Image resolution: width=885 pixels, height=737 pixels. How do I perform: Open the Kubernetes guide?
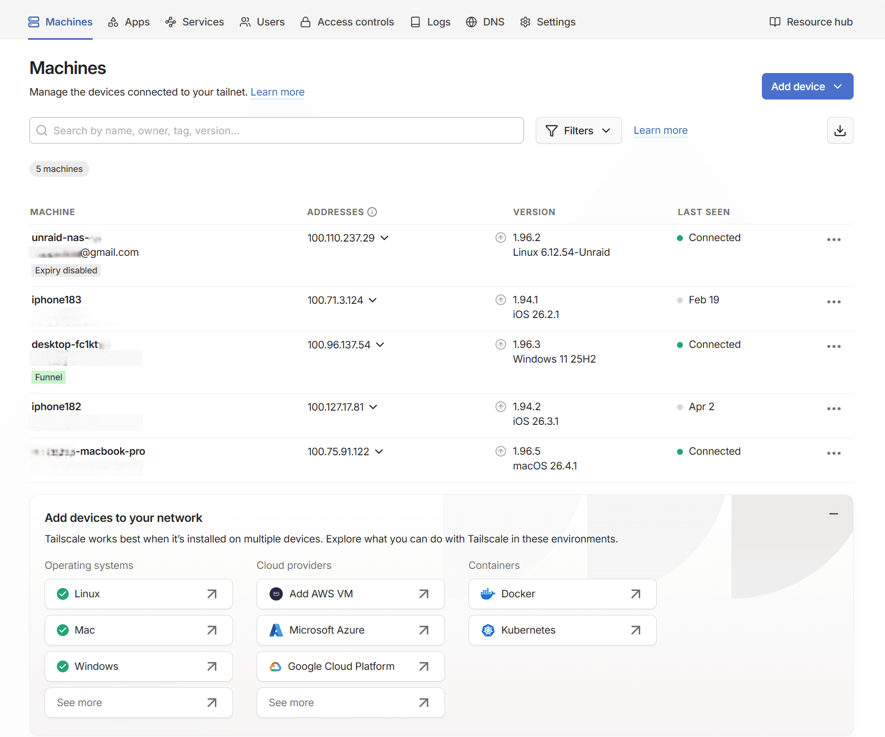(563, 630)
